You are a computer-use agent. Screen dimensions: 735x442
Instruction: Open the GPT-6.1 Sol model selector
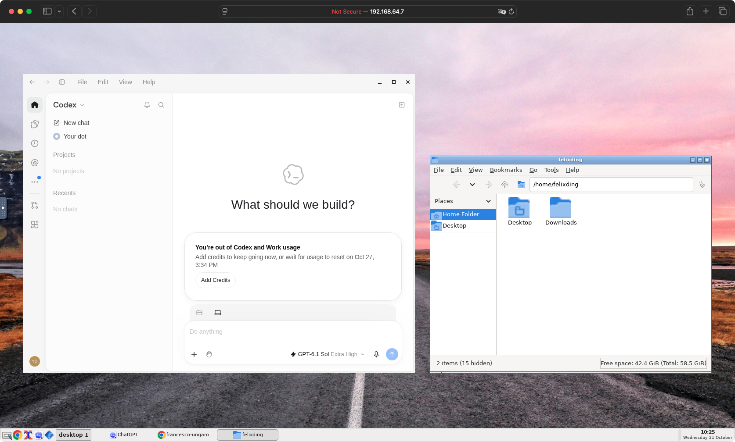pos(328,354)
